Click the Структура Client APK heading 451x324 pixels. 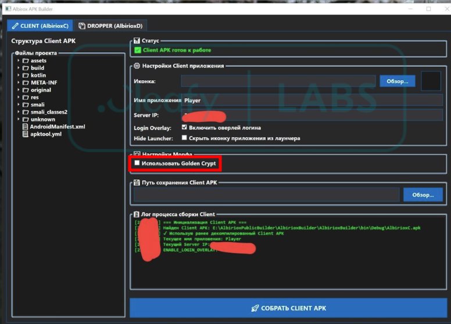[43, 41]
